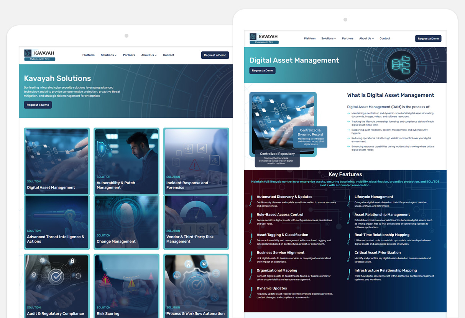Click the Lifecycle Management feature heading
The image size is (465, 318).
(x=374, y=197)
